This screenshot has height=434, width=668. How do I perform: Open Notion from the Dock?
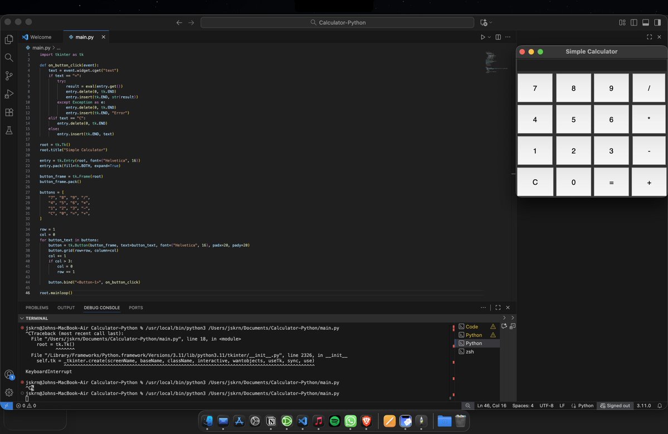point(271,421)
